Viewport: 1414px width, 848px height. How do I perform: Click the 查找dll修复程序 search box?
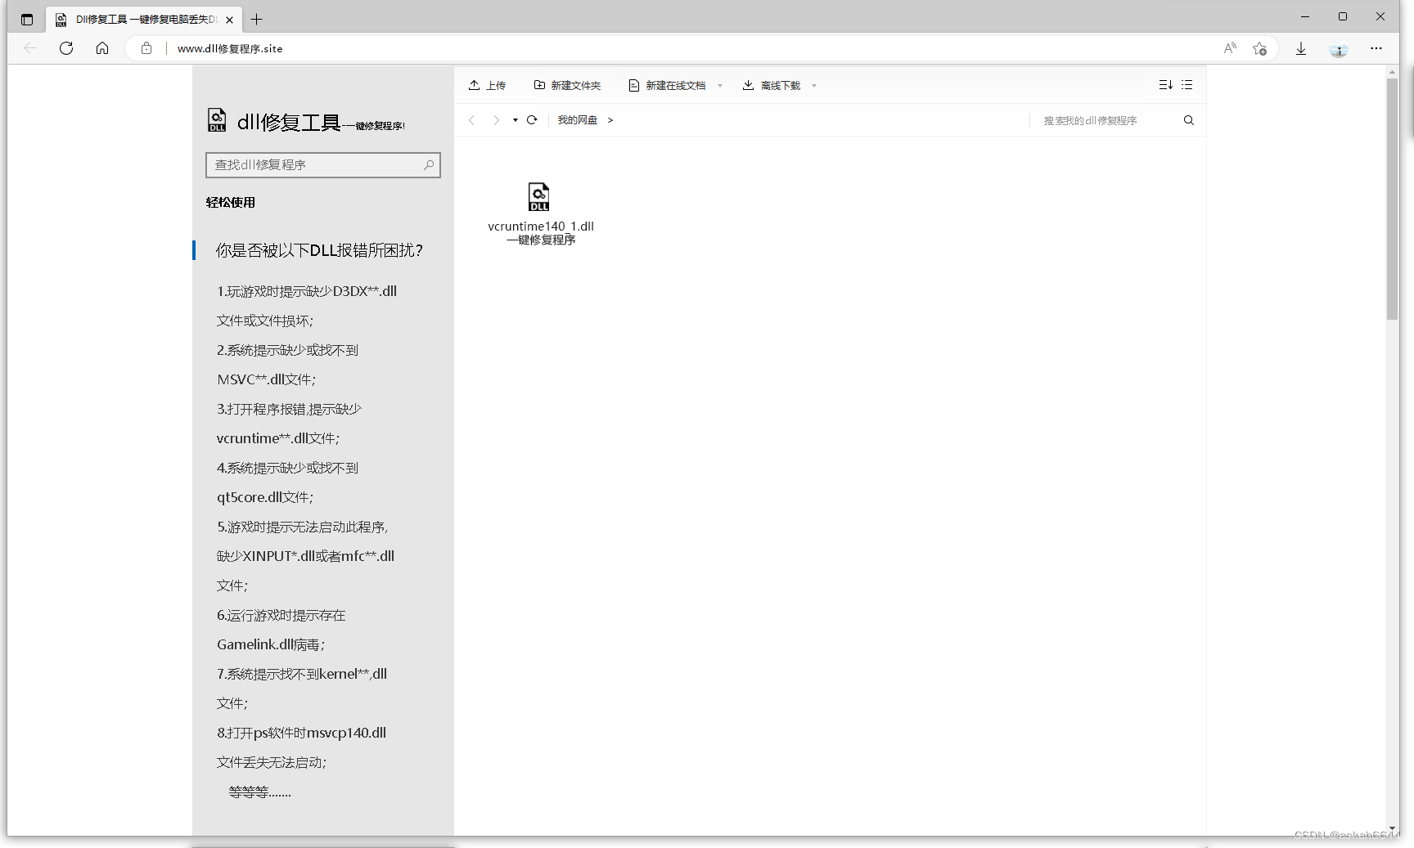[323, 165]
